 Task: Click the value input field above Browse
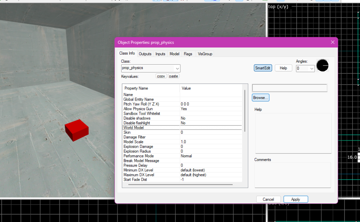point(289,88)
